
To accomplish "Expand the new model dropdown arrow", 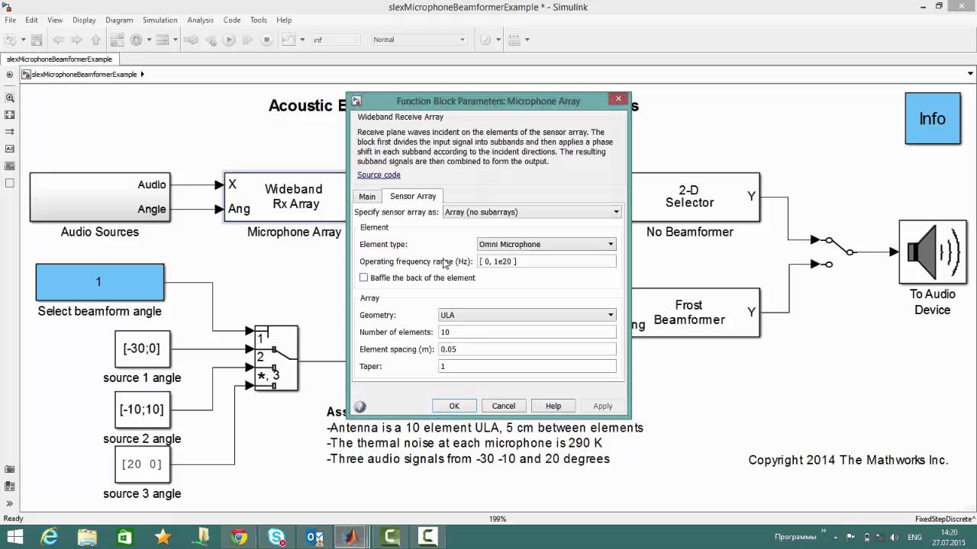I will 23,40.
